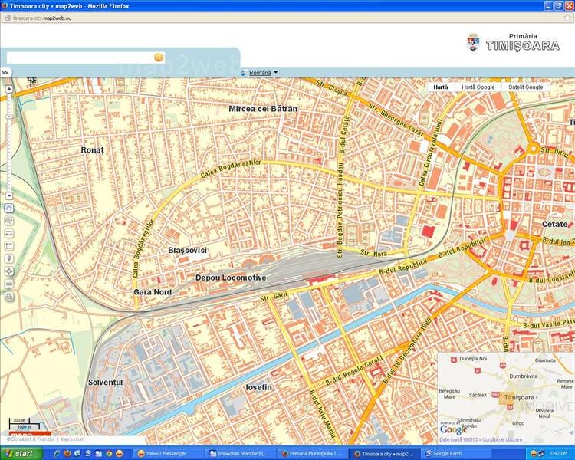575x460 pixels.
Task: Select the distance measurement tool
Action: point(9,233)
